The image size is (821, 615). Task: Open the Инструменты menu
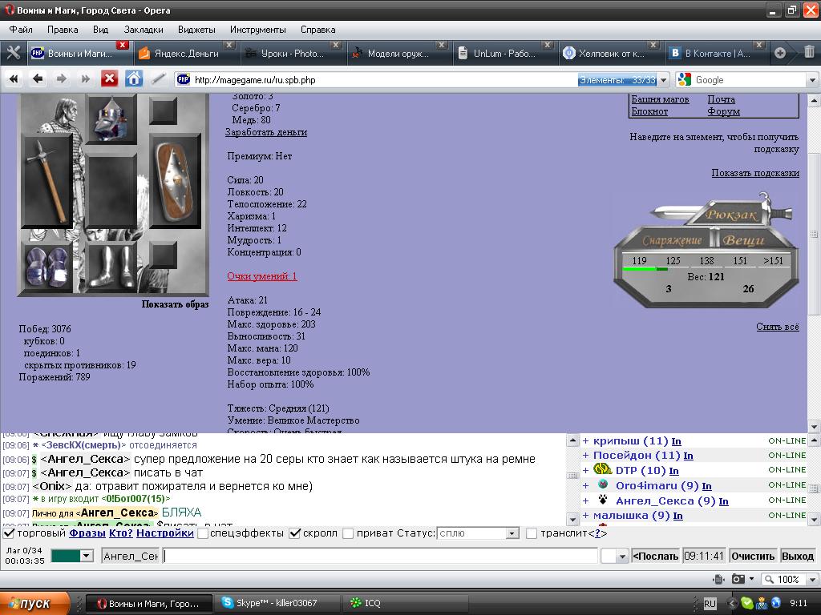tap(257, 30)
